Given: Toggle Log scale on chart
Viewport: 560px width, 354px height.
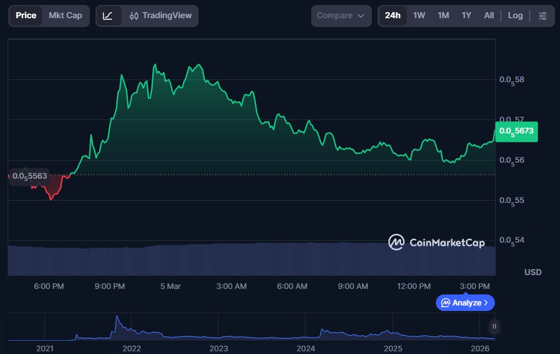Looking at the screenshot, I should [515, 16].
